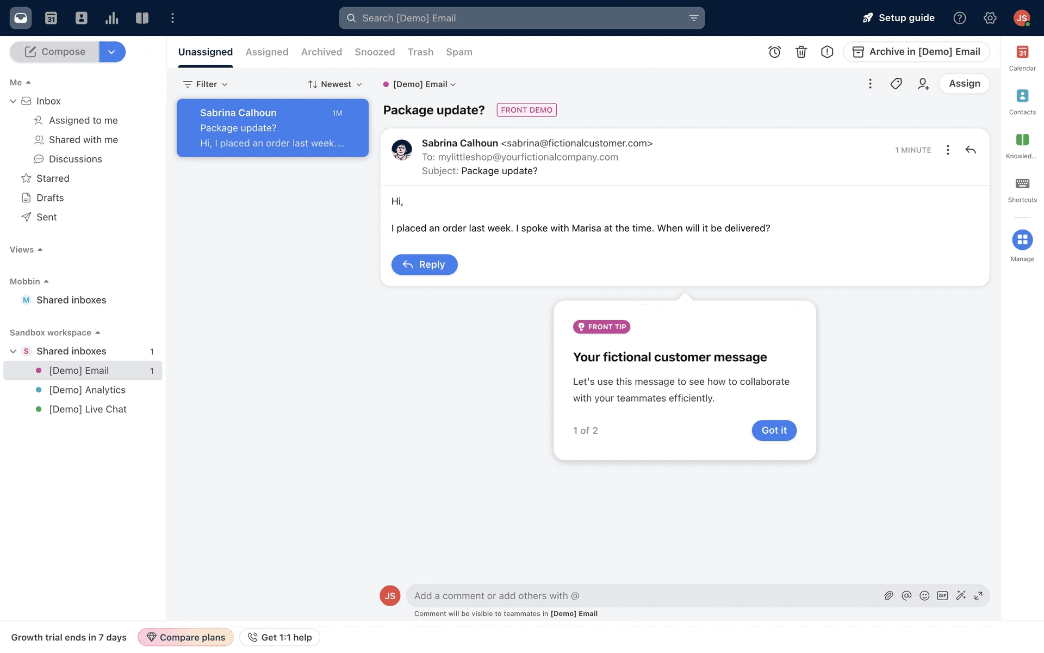Click the GIF icon in comment box
1044x653 pixels.
pos(942,596)
